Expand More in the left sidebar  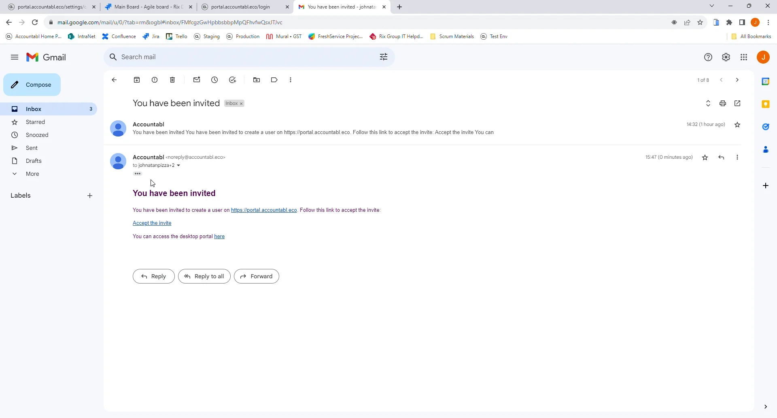coord(32,174)
